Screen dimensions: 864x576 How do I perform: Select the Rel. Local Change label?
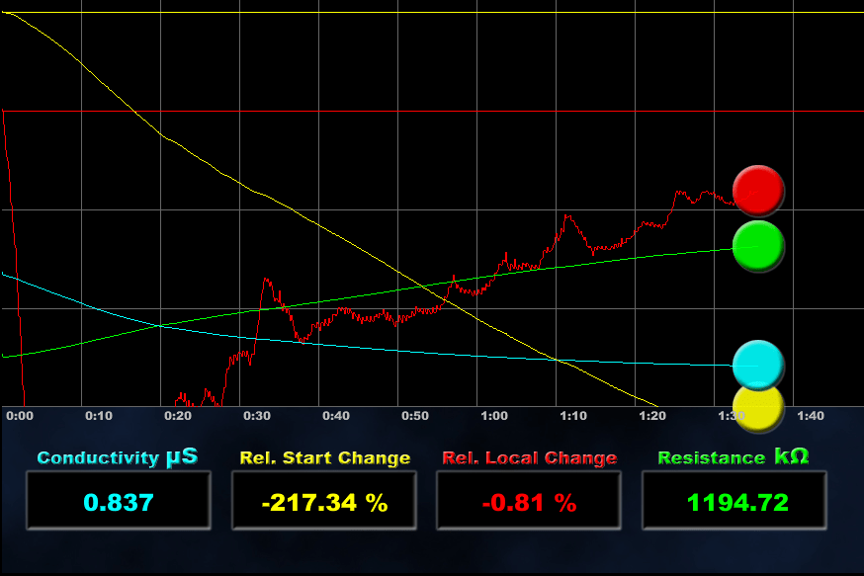[530, 458]
